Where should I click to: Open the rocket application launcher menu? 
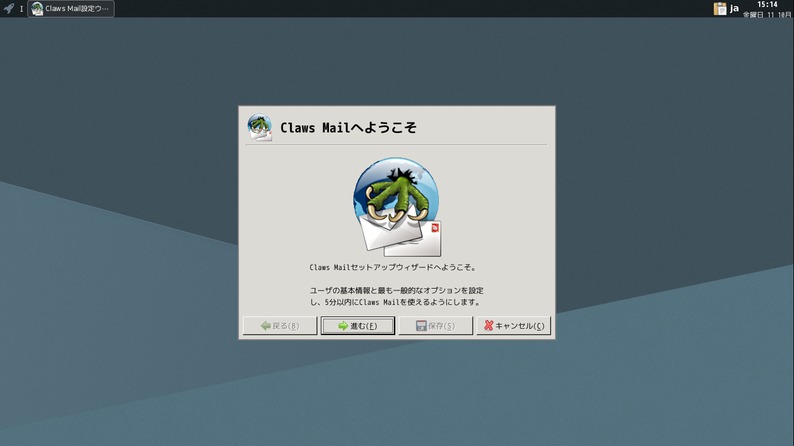coord(9,9)
